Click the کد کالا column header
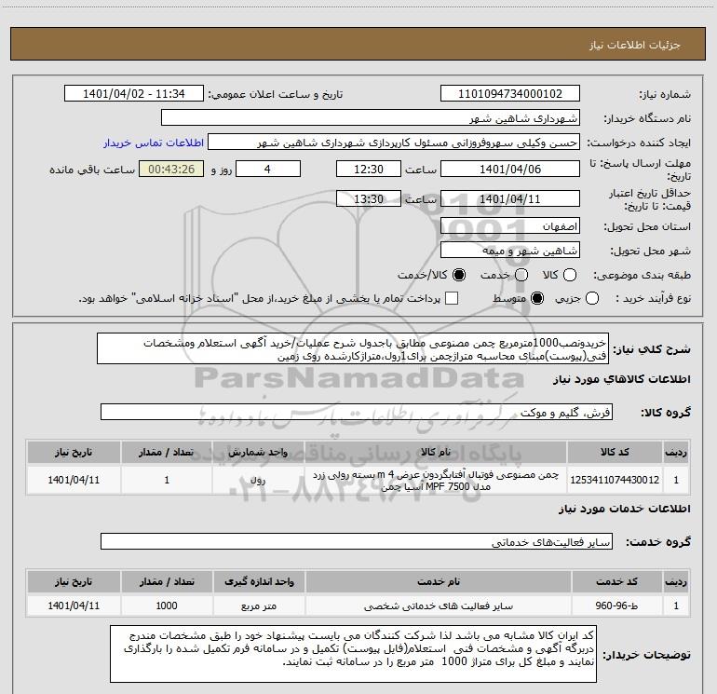This screenshot has width=717, height=694. [x=615, y=452]
